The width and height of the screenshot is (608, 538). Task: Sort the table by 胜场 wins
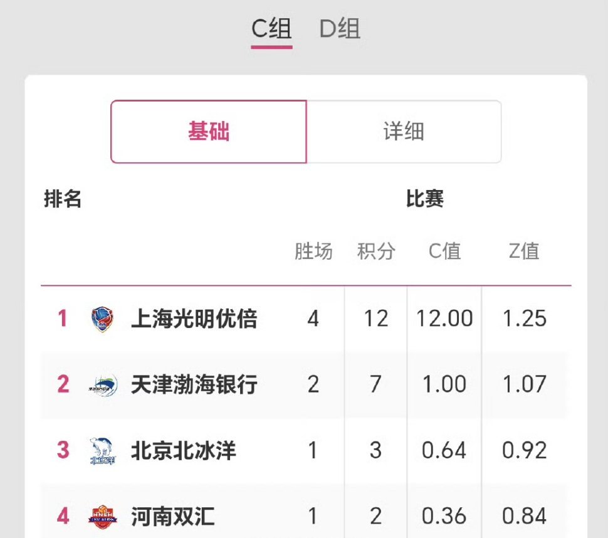tap(313, 251)
